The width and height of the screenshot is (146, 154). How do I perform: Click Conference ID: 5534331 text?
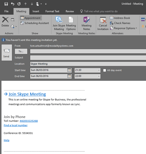(18, 133)
